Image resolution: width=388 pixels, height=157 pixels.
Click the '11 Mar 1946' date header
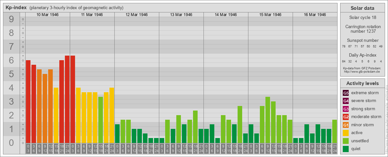pos(92,15)
